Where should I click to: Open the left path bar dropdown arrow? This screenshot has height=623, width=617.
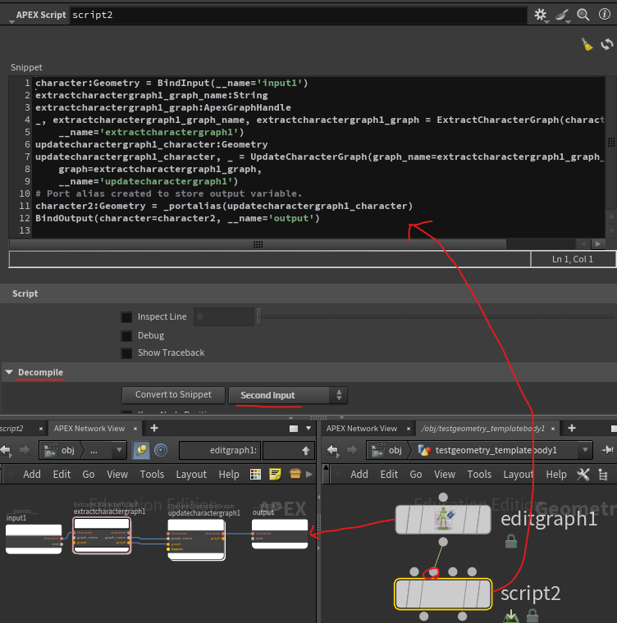[119, 450]
